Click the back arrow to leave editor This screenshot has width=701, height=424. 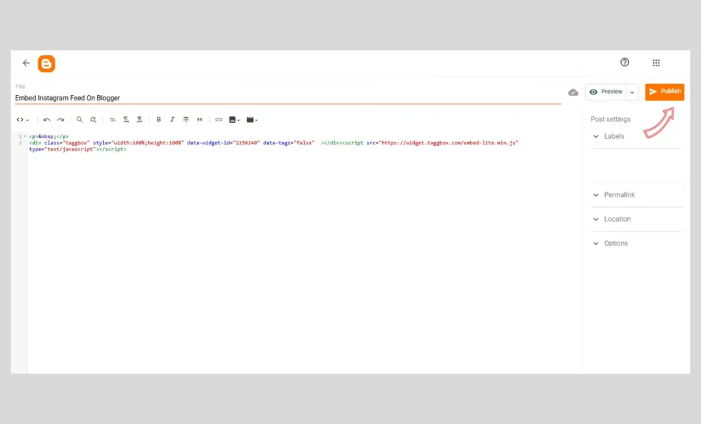[x=26, y=63]
